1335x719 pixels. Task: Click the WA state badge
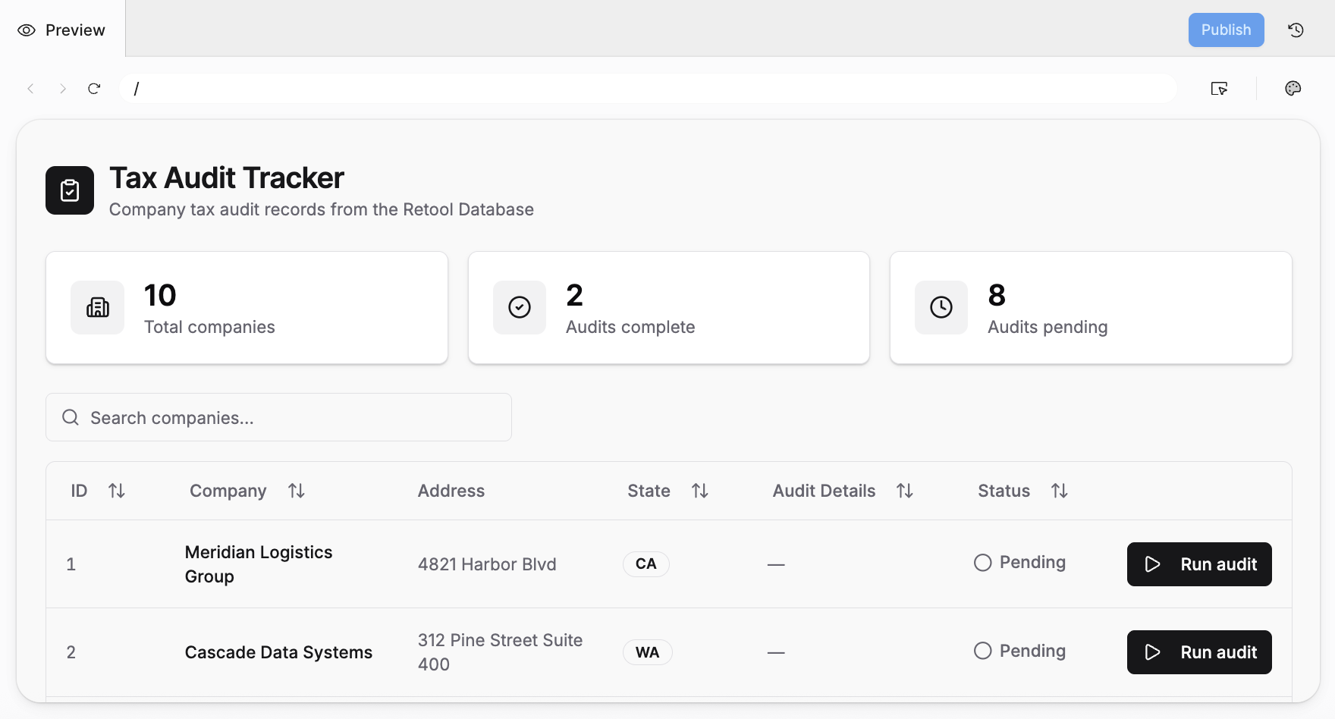coord(648,652)
